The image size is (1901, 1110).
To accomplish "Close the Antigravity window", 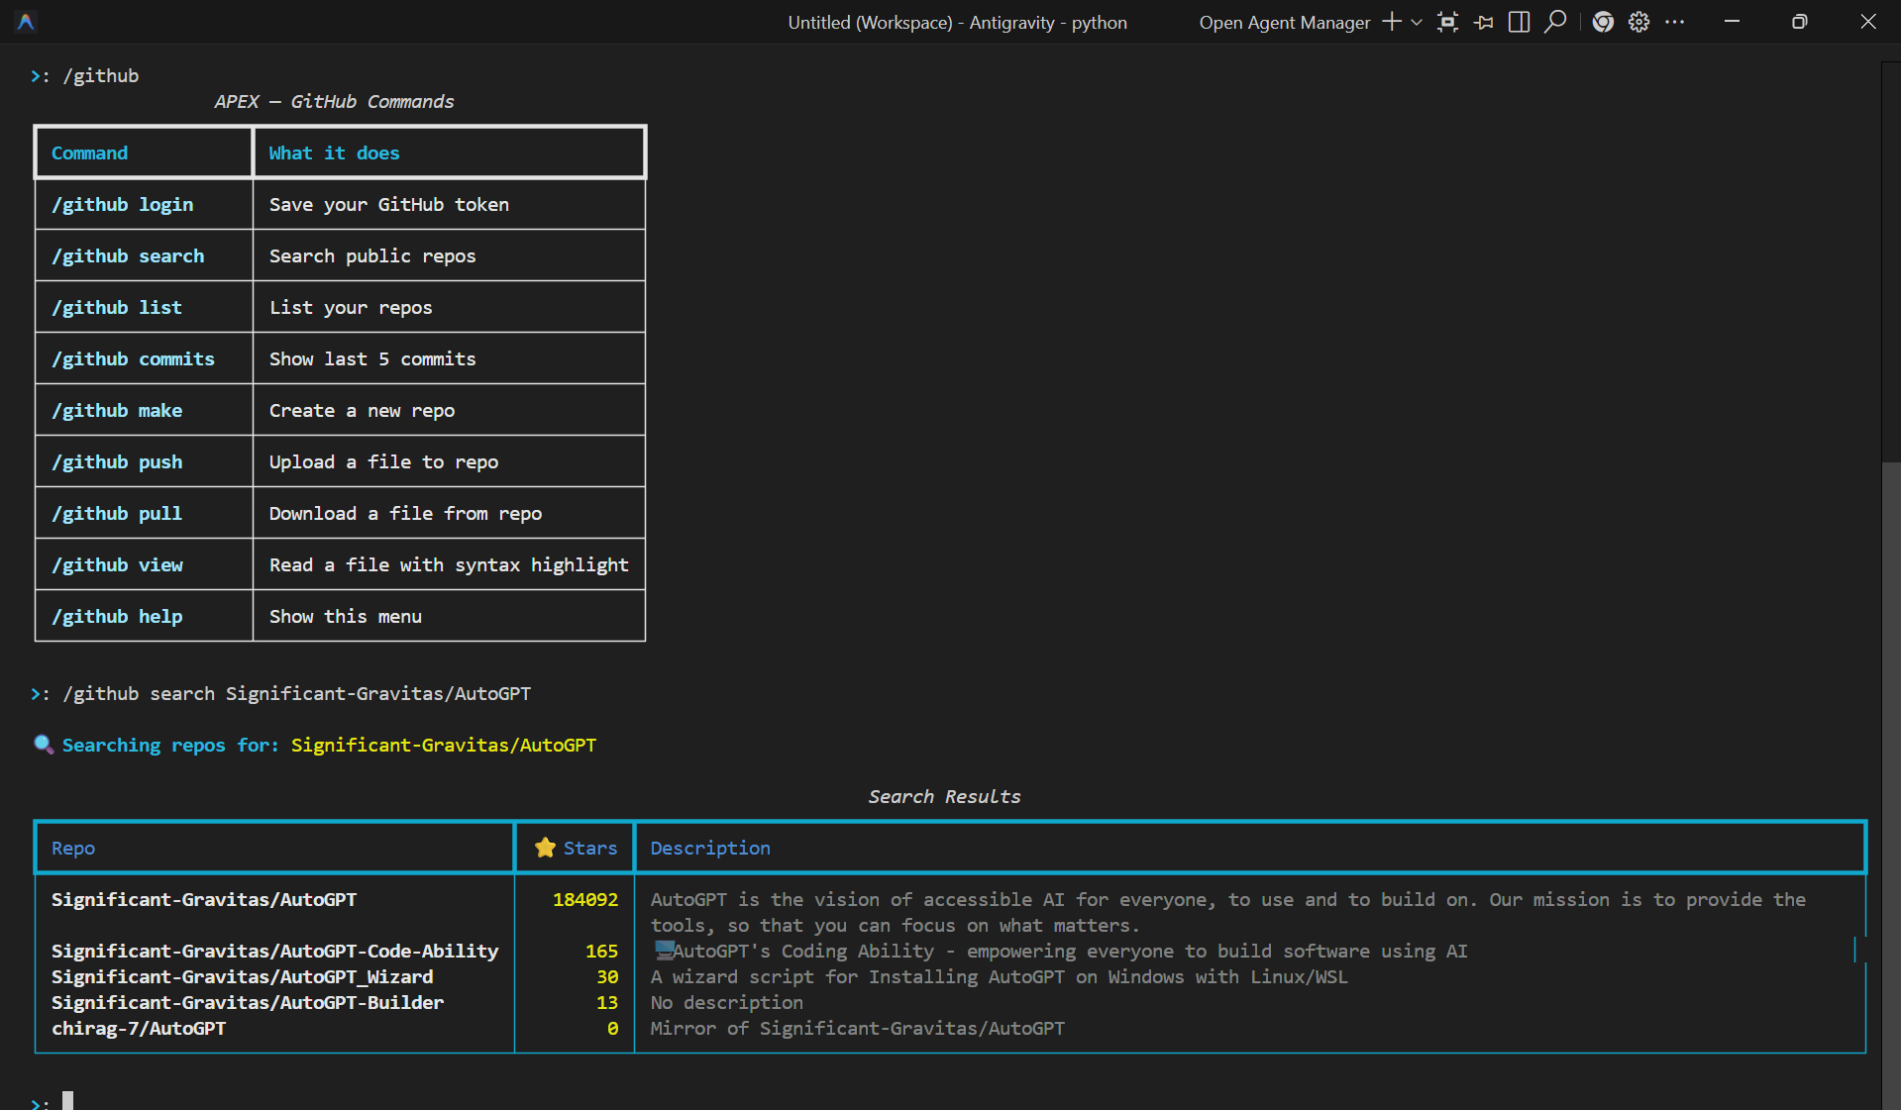I will (x=1867, y=22).
